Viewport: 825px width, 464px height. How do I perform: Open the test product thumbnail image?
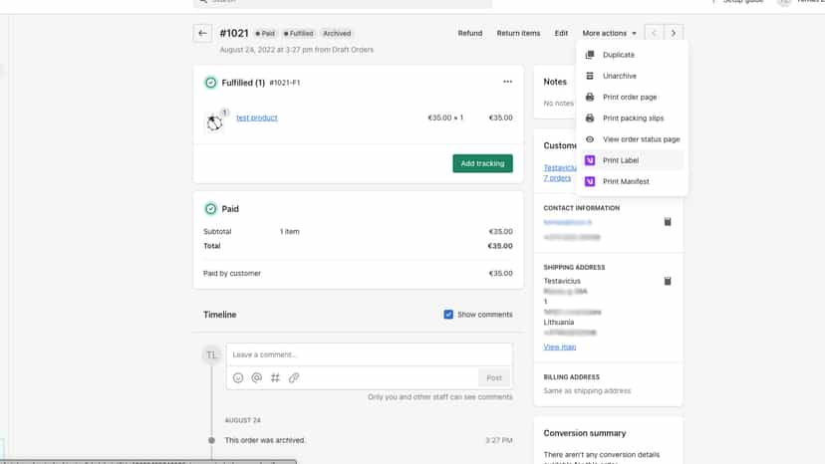click(214, 122)
